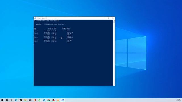The image size is (182, 102).
Task: Open PowerShell title bar system icon
Action: click(35, 18)
